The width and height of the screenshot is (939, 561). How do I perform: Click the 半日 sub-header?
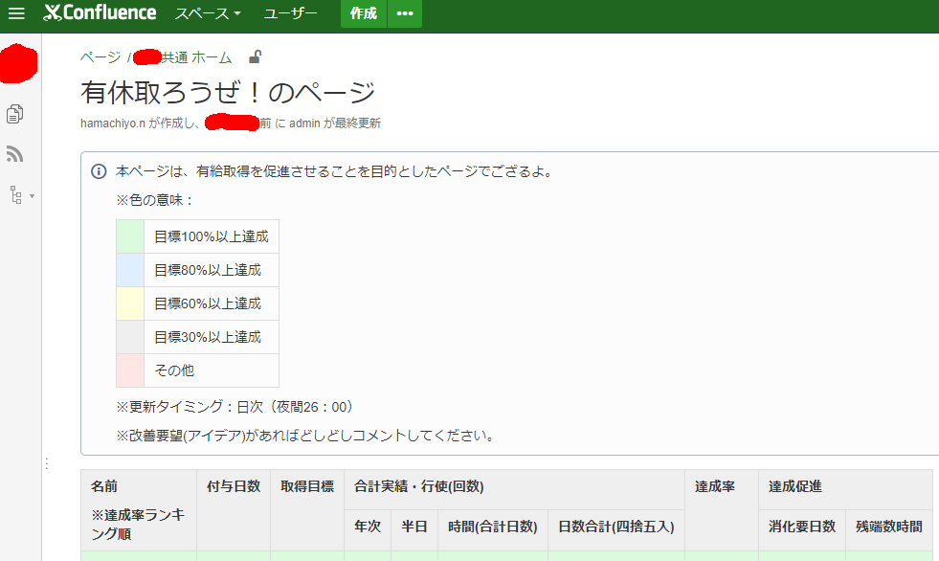coord(414,527)
